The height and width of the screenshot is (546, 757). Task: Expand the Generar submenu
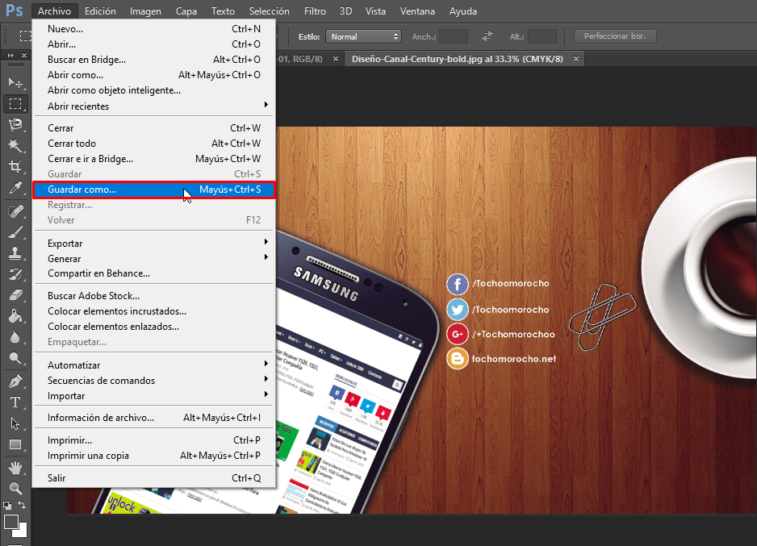coord(153,259)
